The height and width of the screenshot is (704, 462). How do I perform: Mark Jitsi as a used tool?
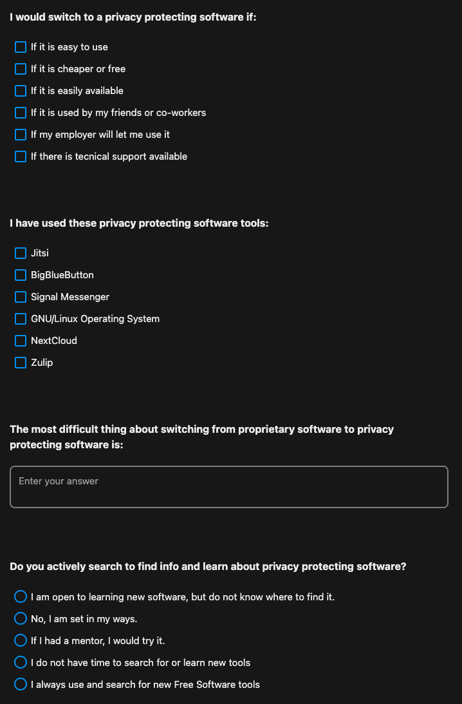[x=21, y=253]
